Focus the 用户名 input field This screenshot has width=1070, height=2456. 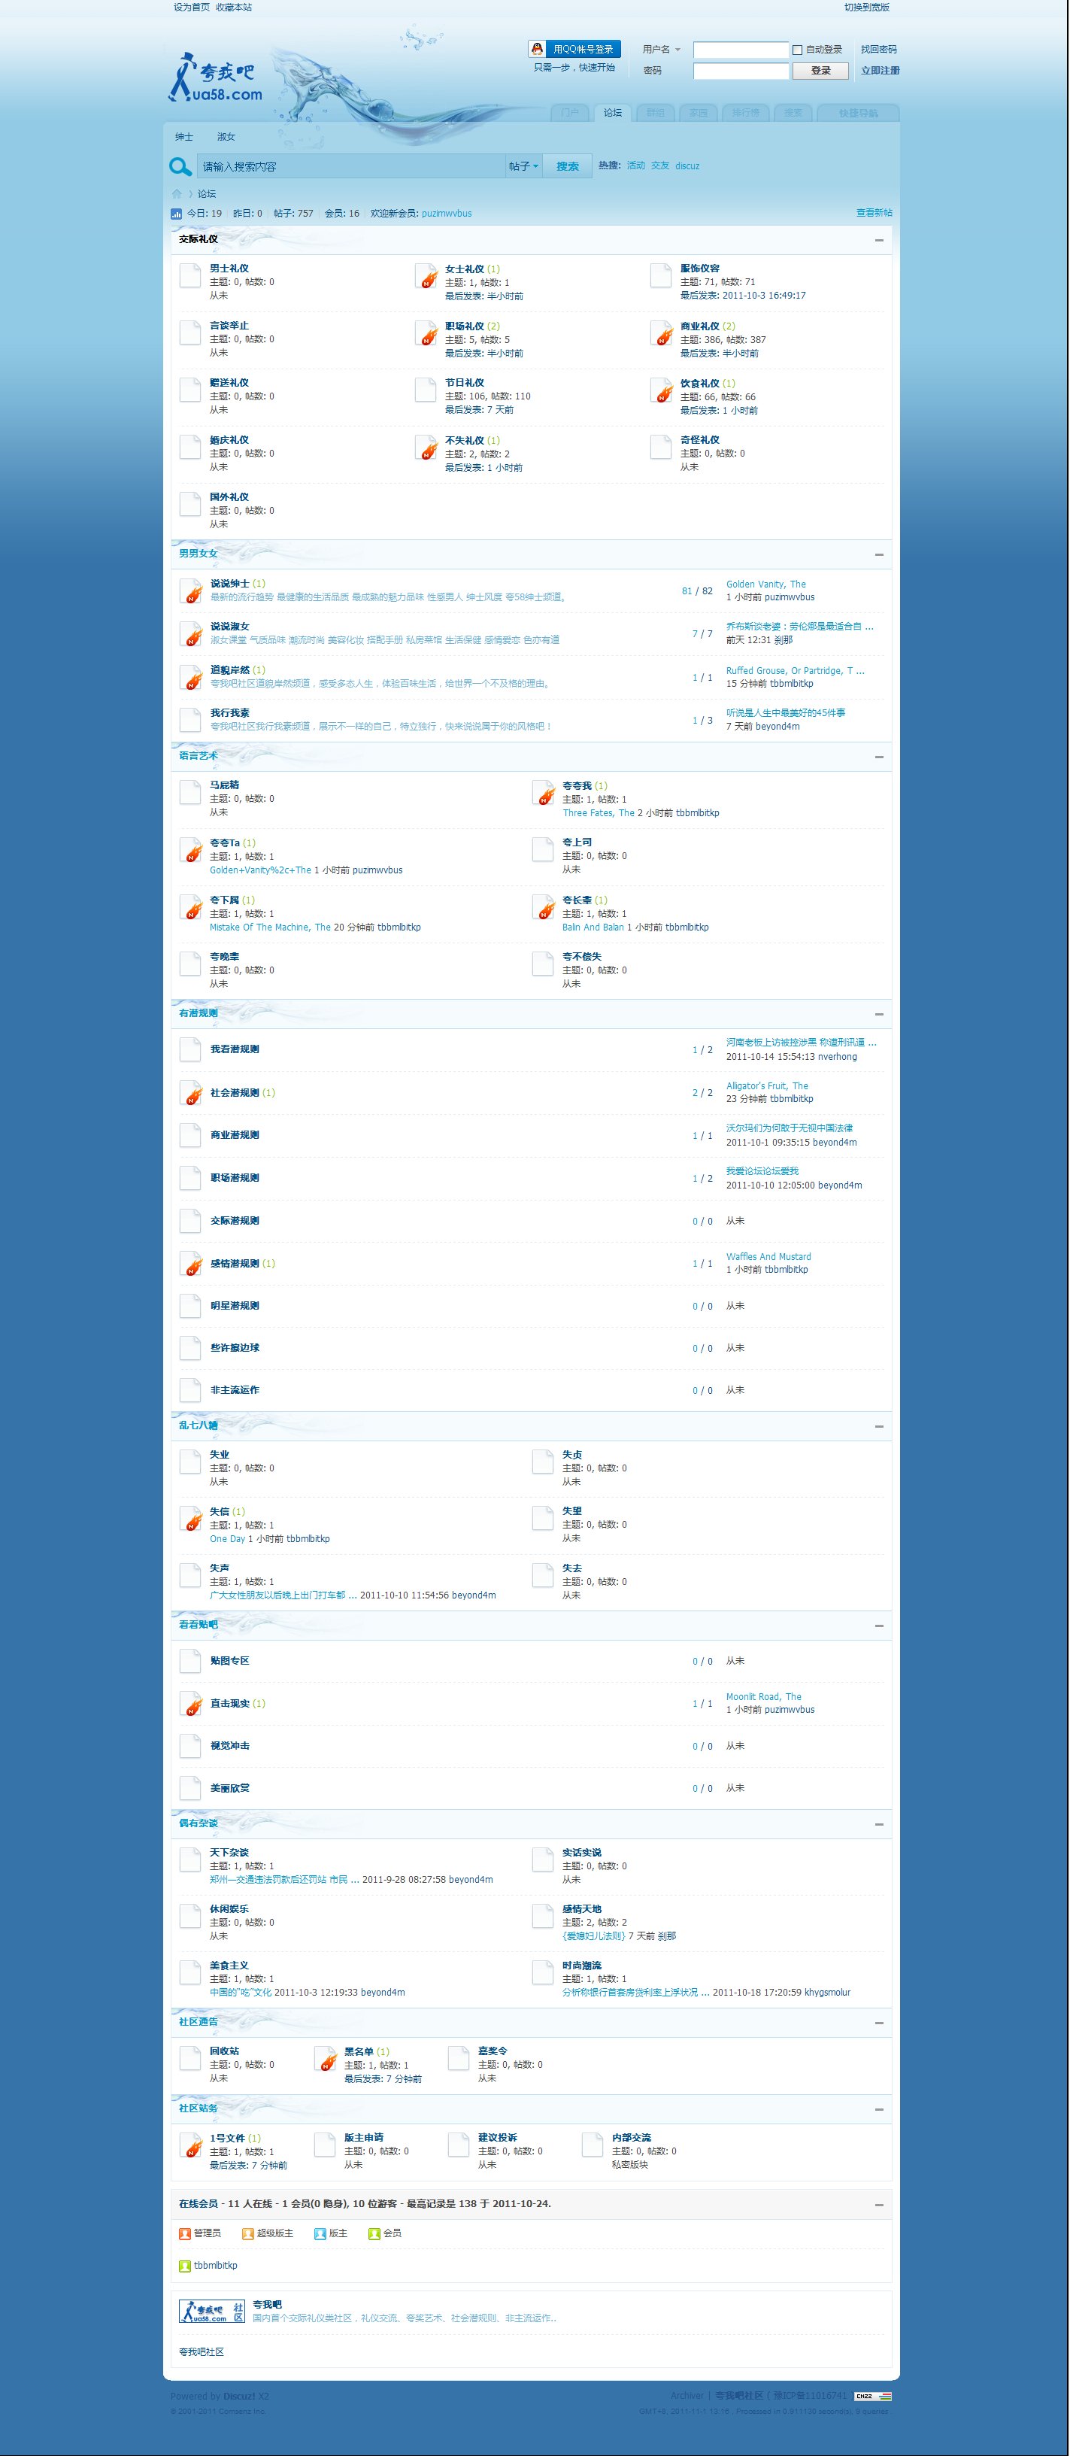click(x=741, y=50)
